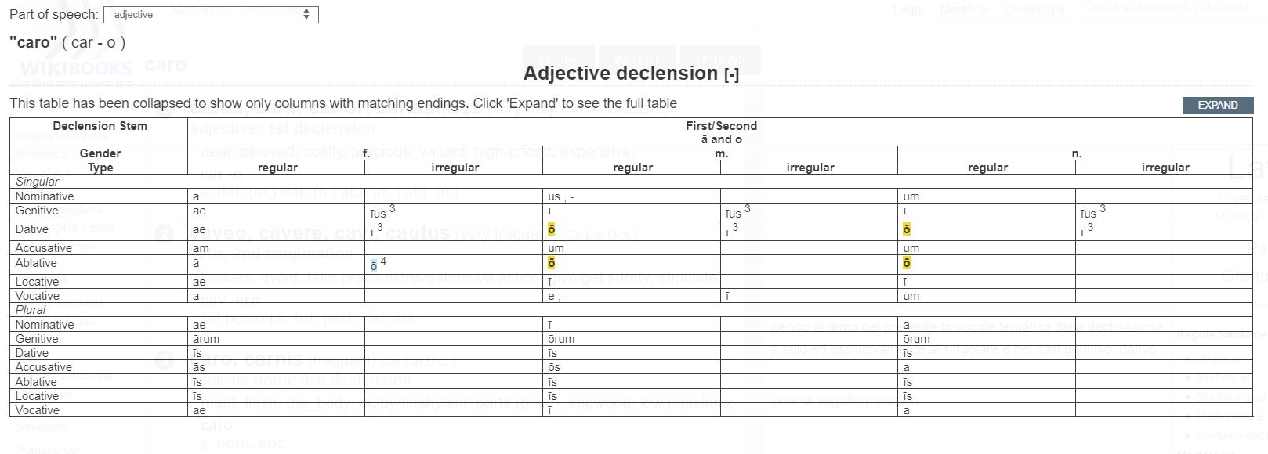The image size is (1268, 454).
Task: Open the Cronologia page history
Action: click(x=1034, y=10)
